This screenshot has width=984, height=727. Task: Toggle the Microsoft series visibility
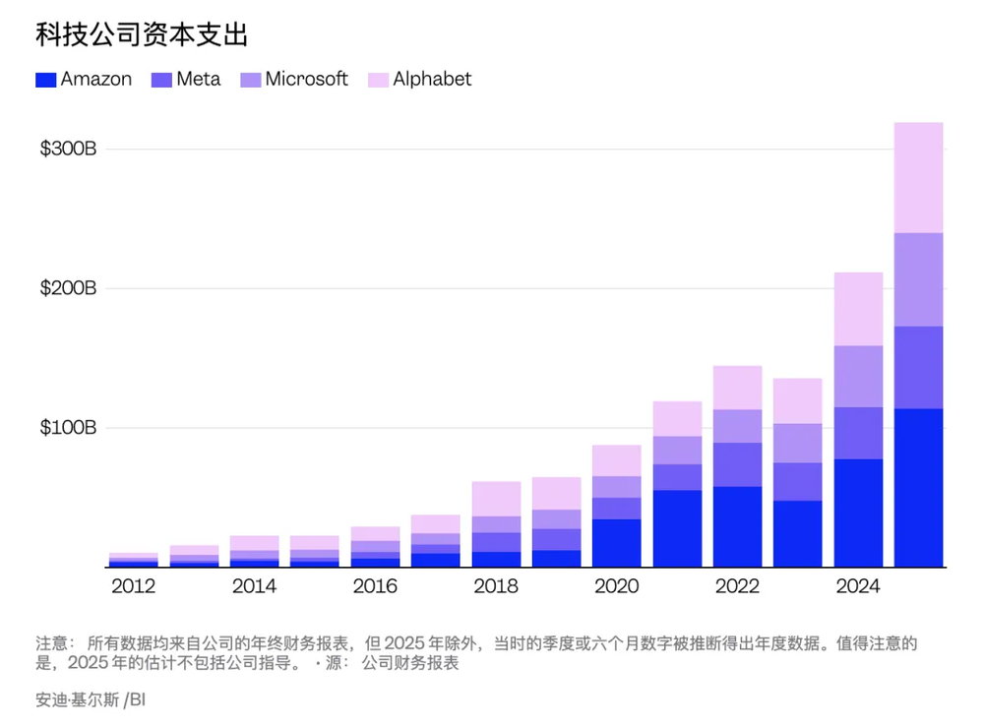[x=307, y=79]
